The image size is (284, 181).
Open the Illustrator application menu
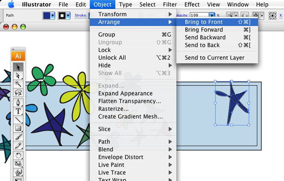tap(37, 5)
